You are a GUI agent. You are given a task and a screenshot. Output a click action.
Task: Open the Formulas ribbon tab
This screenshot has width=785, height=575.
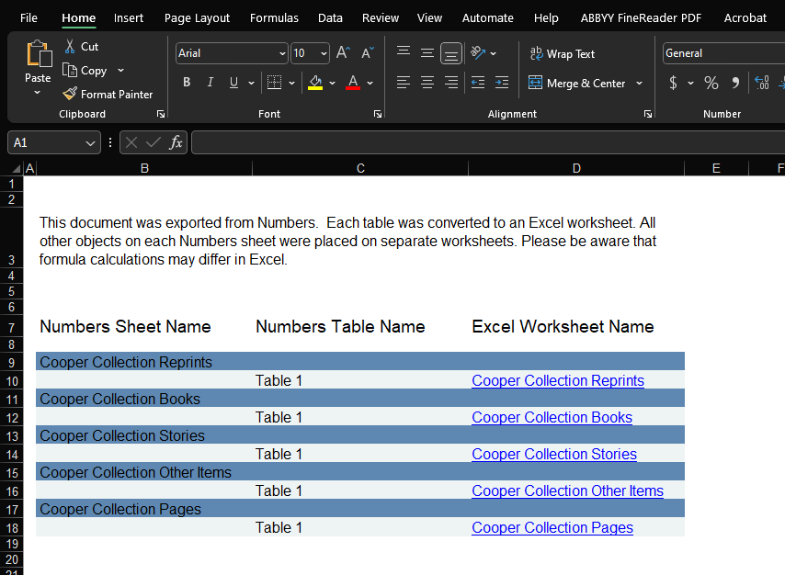[274, 17]
